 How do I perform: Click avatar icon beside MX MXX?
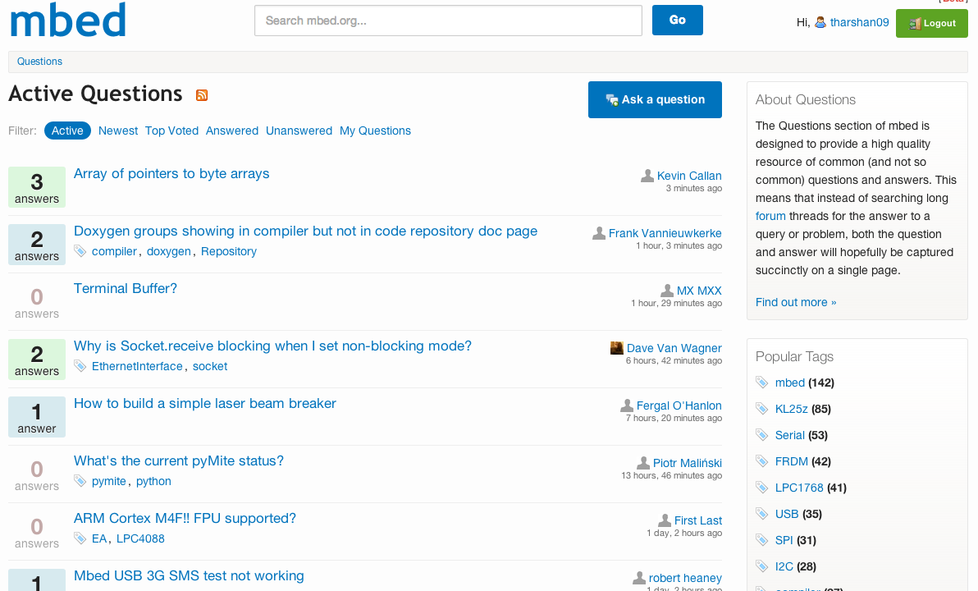[x=667, y=291]
